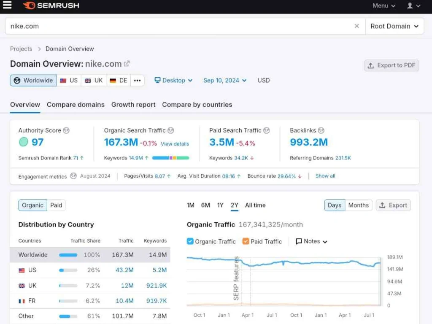Click the Semrush flame logo
The width and height of the screenshot is (432, 324).
(29, 5)
